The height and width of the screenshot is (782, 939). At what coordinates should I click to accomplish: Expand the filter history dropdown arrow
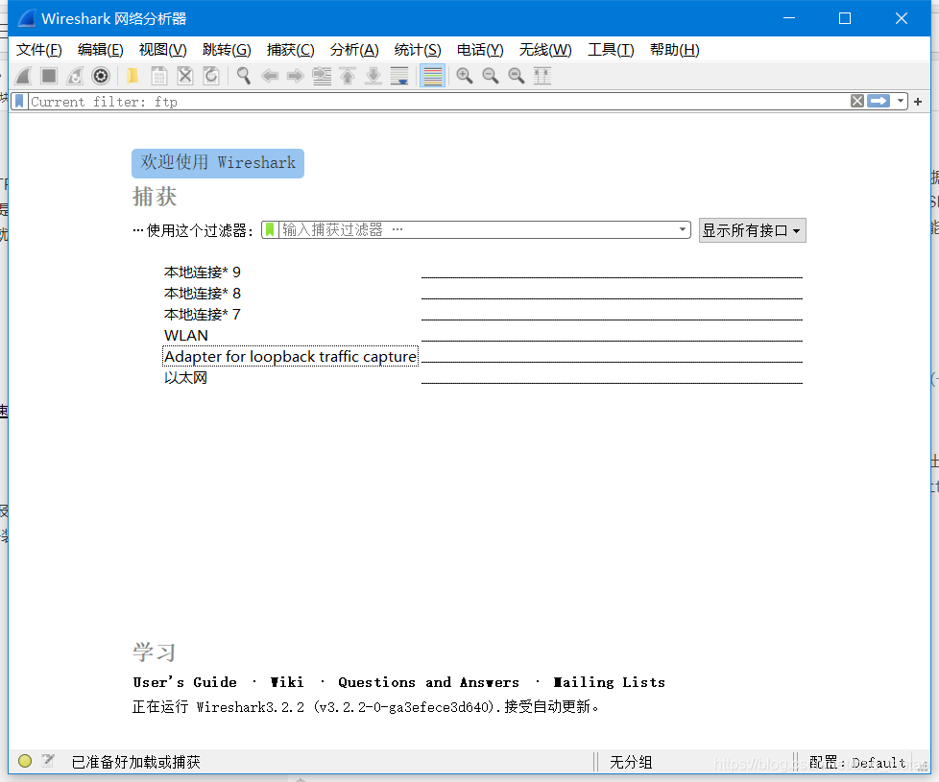pyautogui.click(x=901, y=101)
